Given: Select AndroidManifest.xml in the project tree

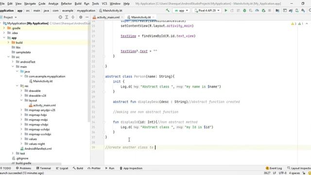Looking at the screenshot, I should pos(38,149).
